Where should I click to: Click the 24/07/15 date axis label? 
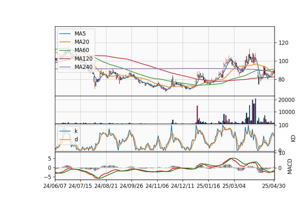80,186
